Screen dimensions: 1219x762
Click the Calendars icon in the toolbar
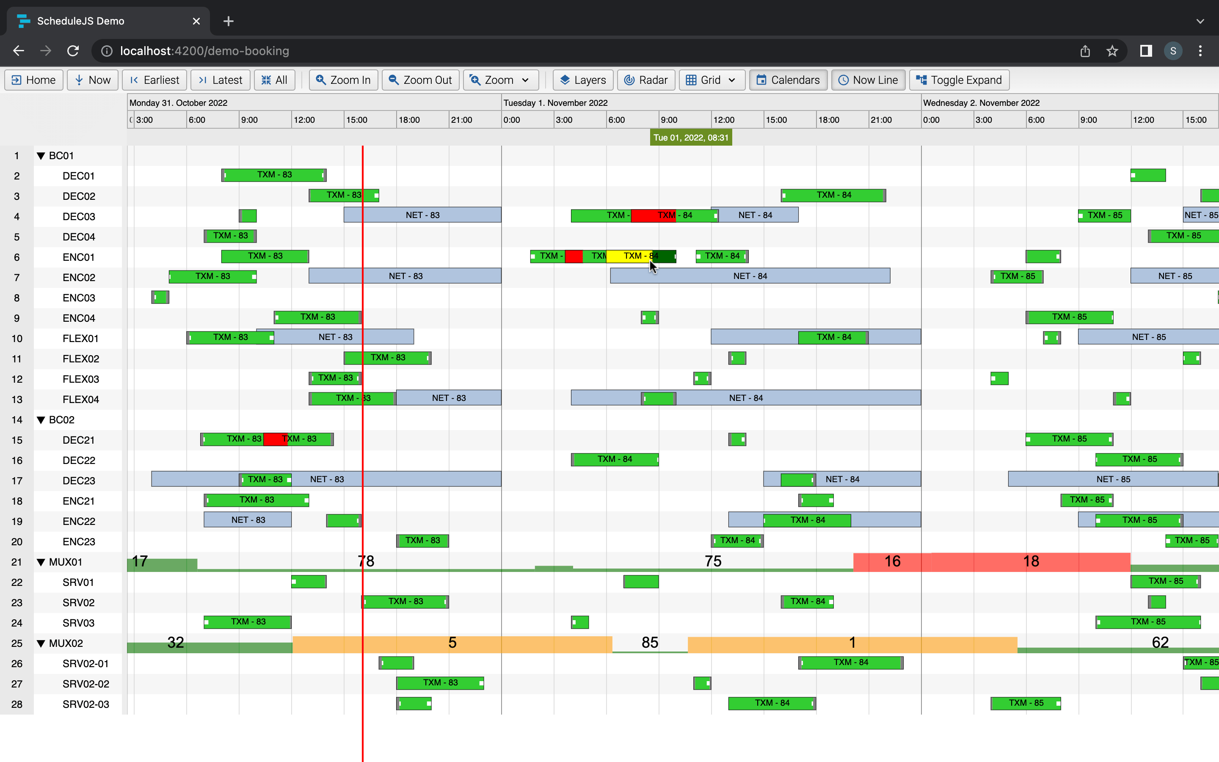pos(763,80)
